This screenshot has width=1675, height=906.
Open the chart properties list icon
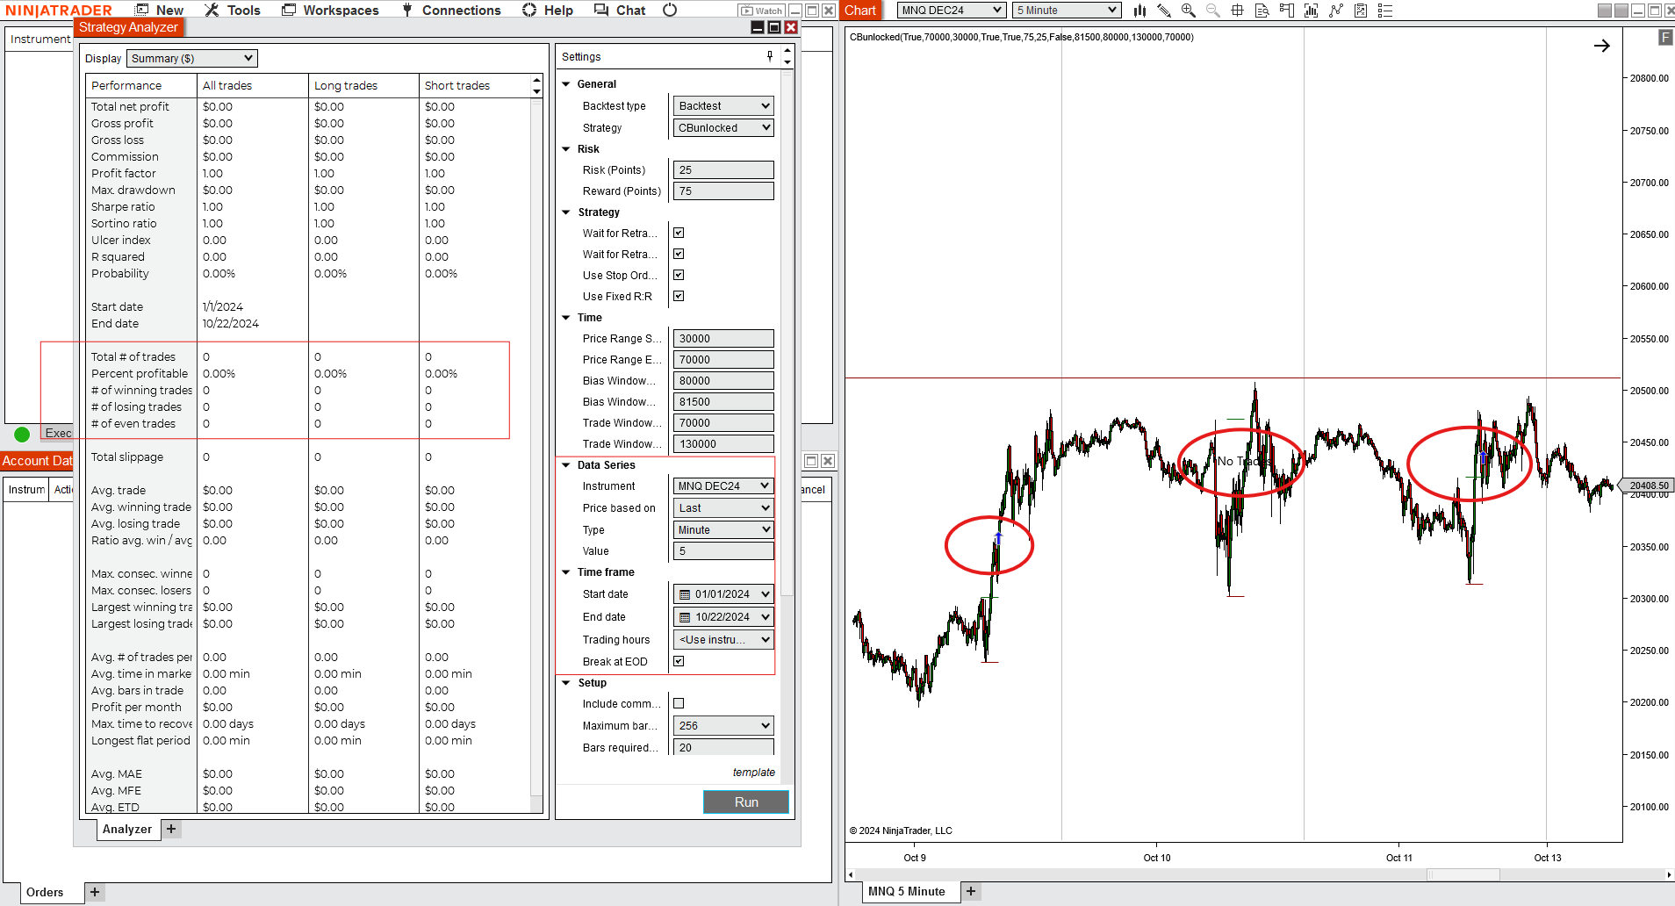coord(1385,11)
